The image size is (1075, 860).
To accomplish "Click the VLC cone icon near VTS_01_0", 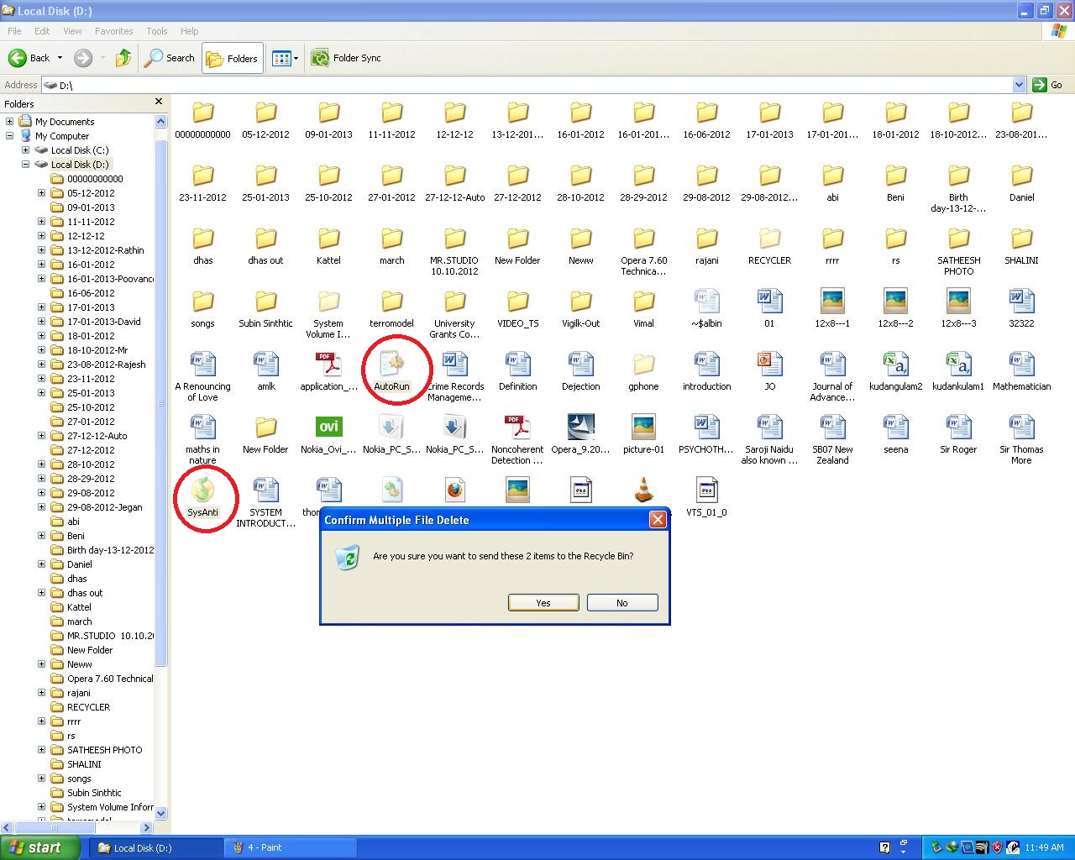I will click(x=643, y=489).
